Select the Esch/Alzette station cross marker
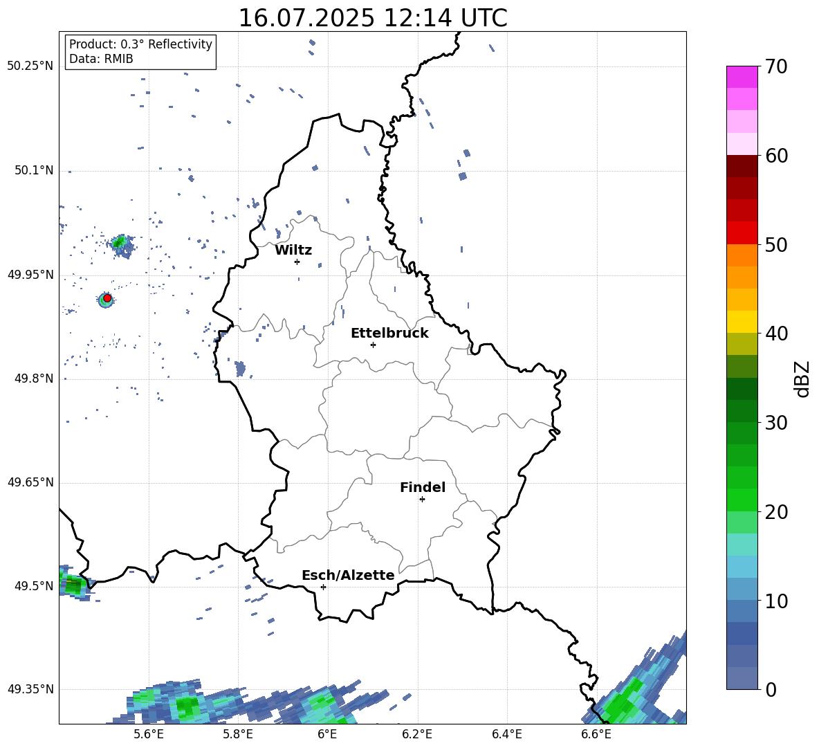The width and height of the screenshot is (819, 748). (323, 587)
